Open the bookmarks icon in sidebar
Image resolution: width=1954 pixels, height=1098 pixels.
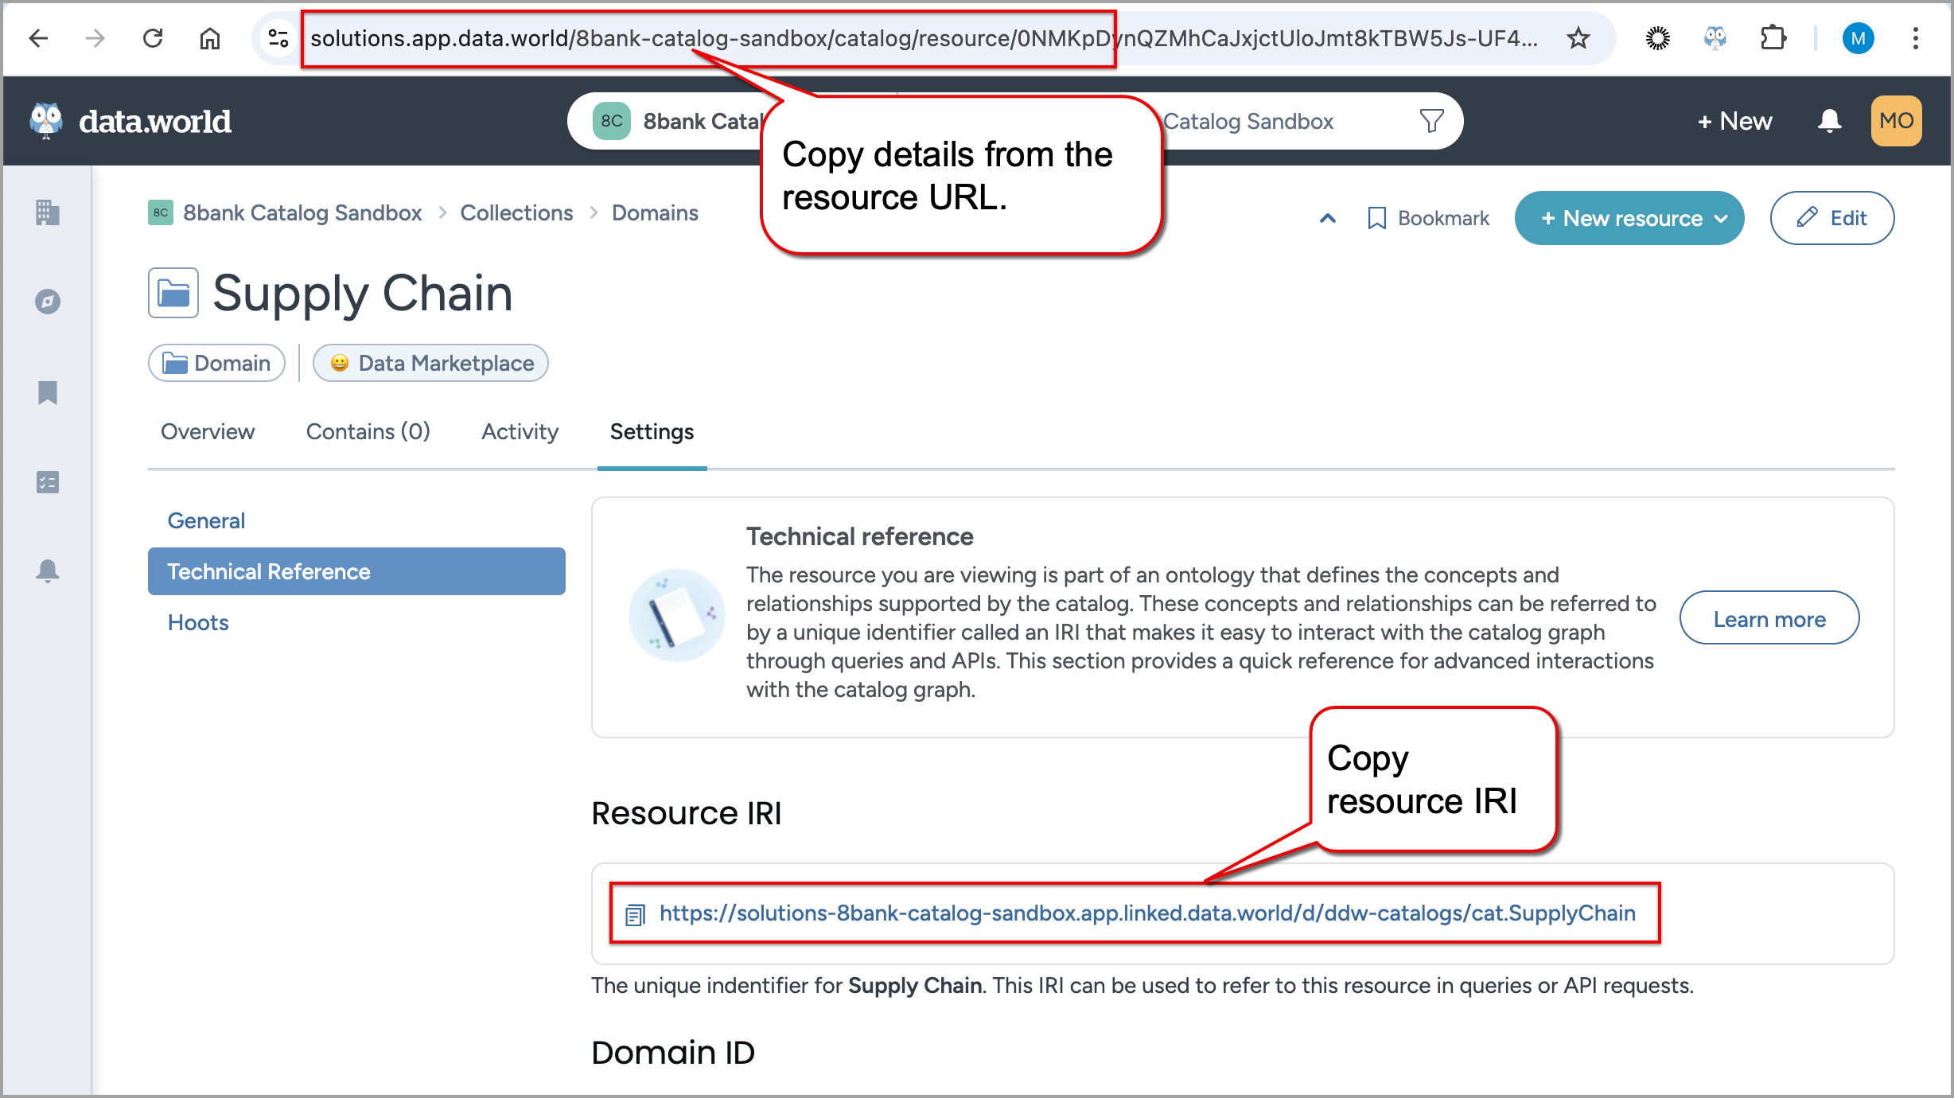(48, 392)
